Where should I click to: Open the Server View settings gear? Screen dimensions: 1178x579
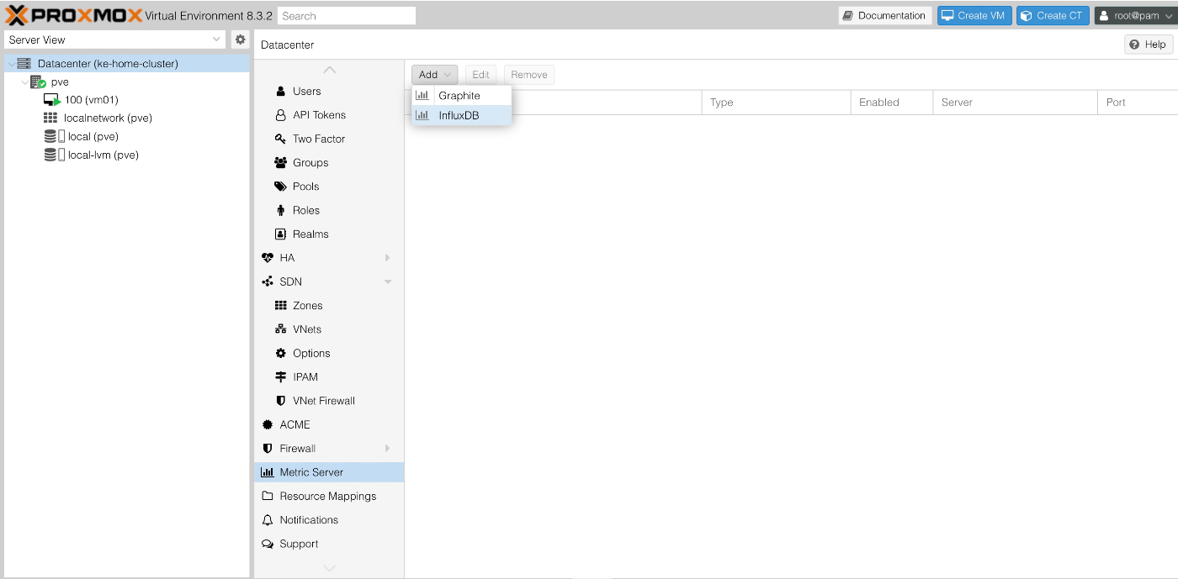(x=240, y=39)
